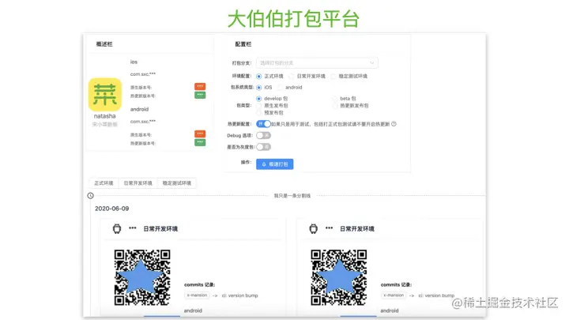Select the iOS system type radio

pyautogui.click(x=258, y=88)
